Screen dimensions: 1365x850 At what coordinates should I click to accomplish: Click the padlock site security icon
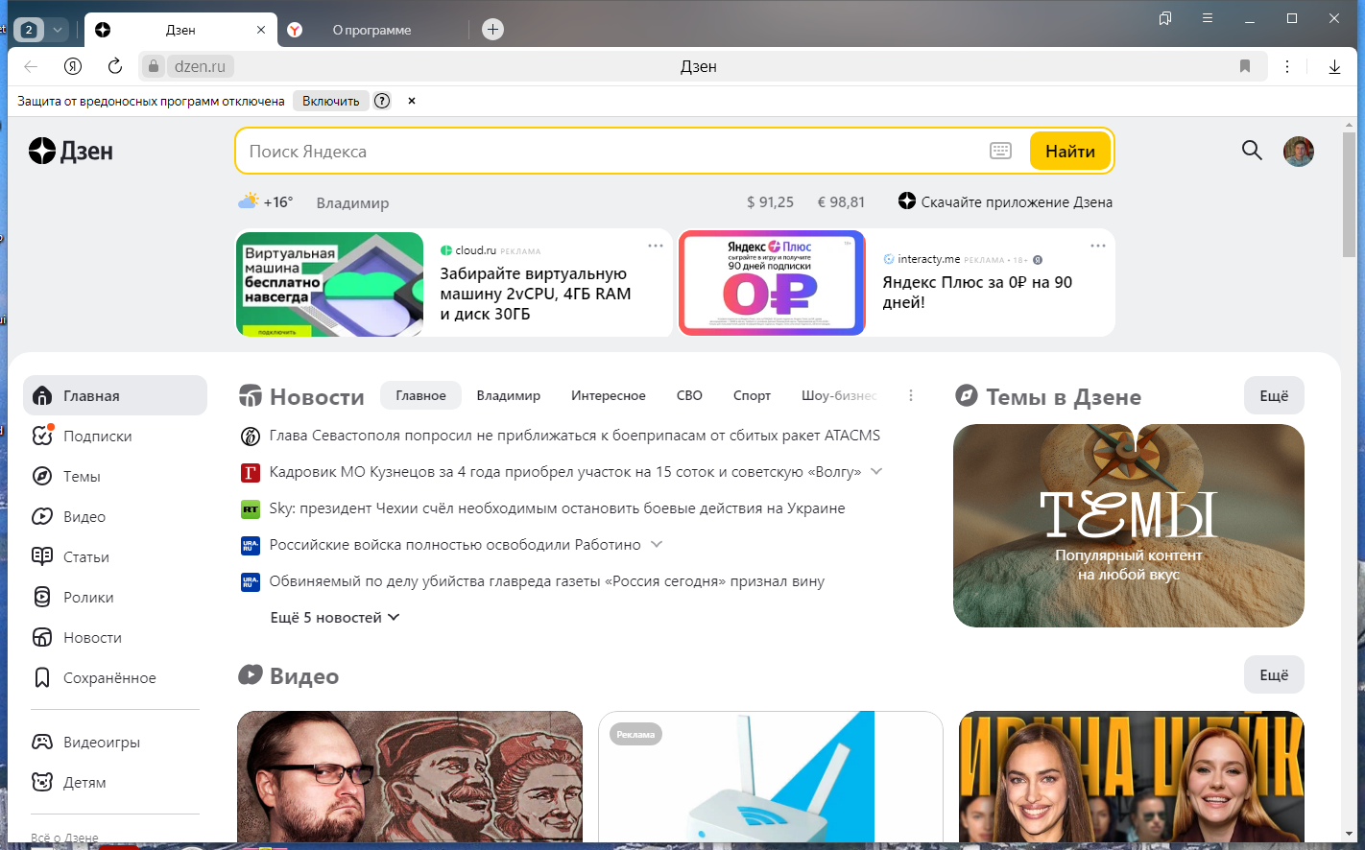pyautogui.click(x=154, y=66)
